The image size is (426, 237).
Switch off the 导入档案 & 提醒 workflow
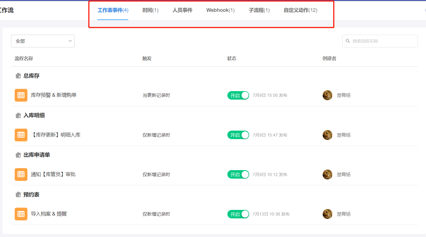pos(238,214)
